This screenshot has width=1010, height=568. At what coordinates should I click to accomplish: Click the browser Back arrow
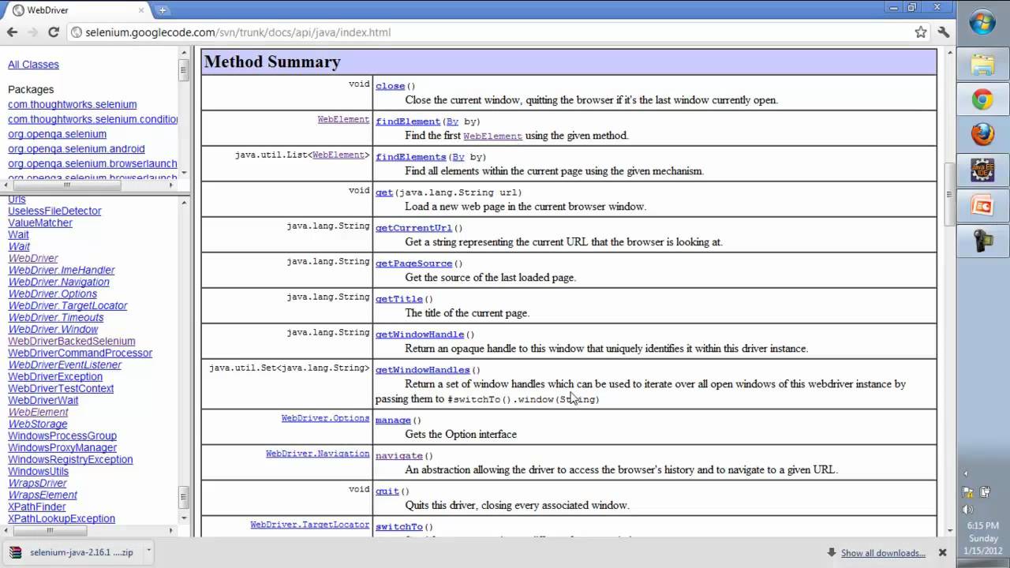coord(12,32)
